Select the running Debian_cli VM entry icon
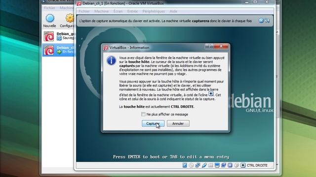This screenshot has height=177, width=316. point(49,50)
